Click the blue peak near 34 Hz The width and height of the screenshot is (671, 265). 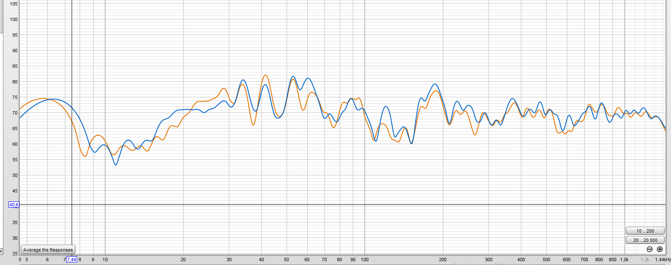pyautogui.click(x=243, y=80)
